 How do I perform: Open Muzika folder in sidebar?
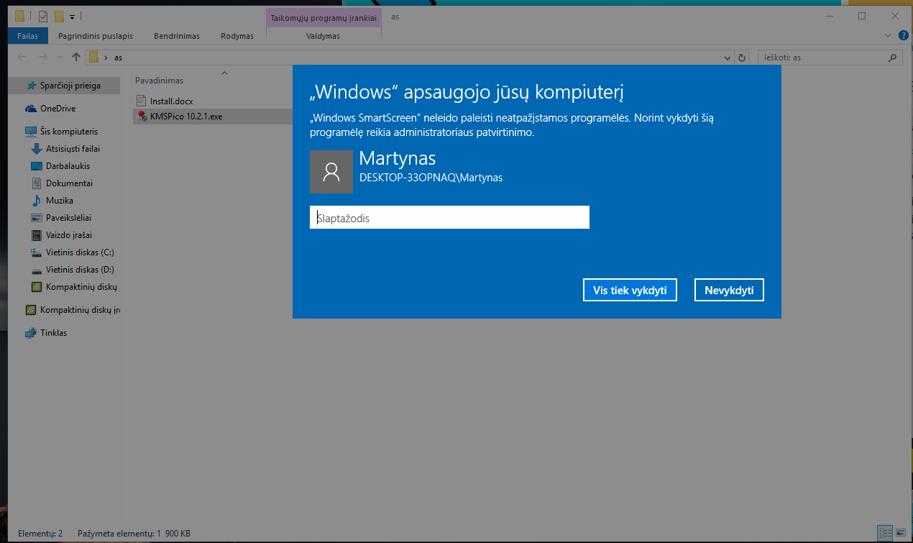(x=60, y=201)
